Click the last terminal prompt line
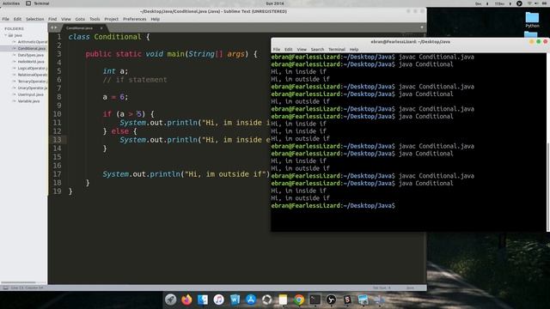 click(x=333, y=206)
